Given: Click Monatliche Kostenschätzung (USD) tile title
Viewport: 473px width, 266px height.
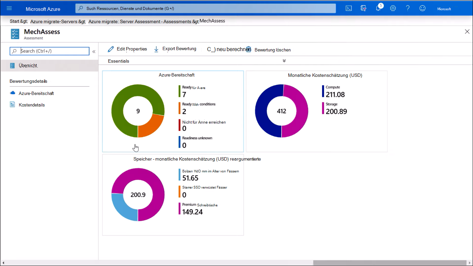Looking at the screenshot, I should tap(325, 75).
